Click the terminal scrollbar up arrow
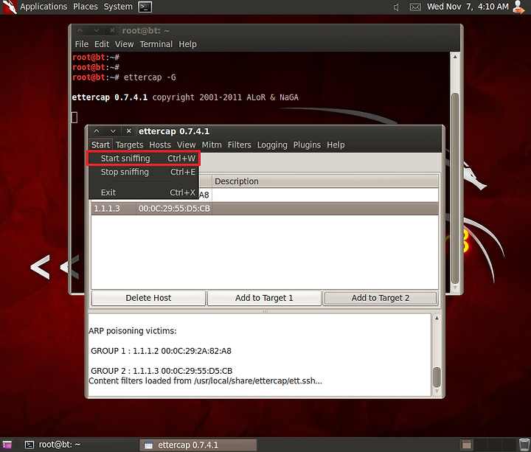531x452 pixels. click(x=455, y=57)
